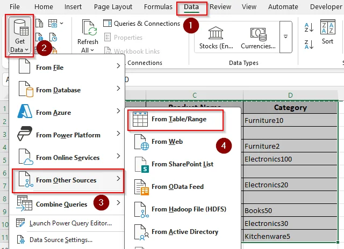Click the Active Directory people icon
Viewport: 344px width, 249px height.
coord(141,232)
